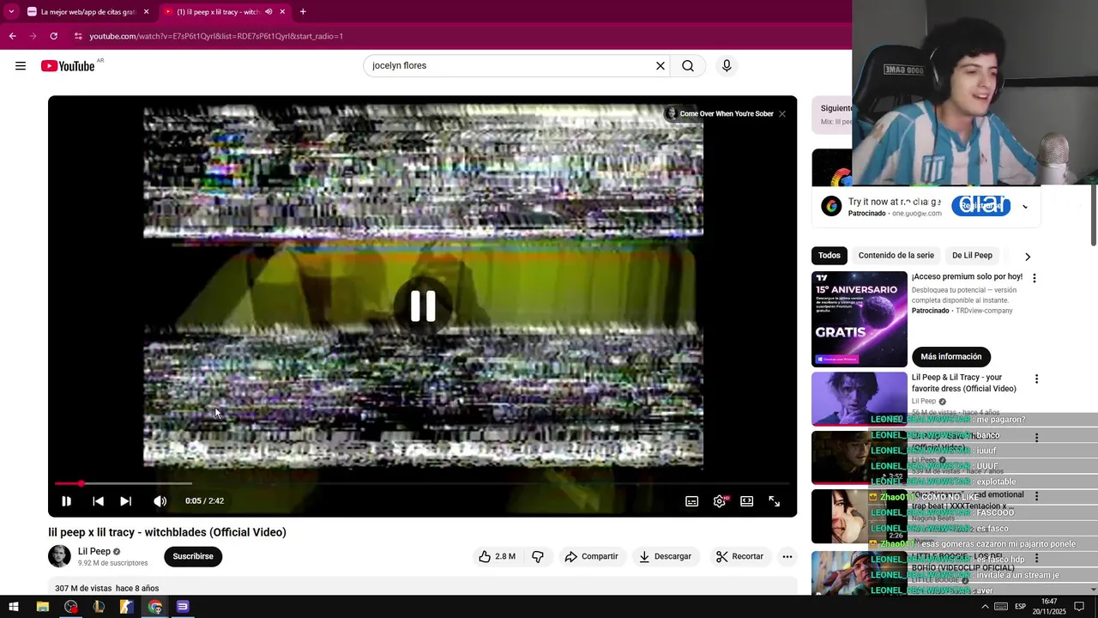The height and width of the screenshot is (618, 1098).
Task: Toggle subtitles in the player
Action: click(691, 501)
